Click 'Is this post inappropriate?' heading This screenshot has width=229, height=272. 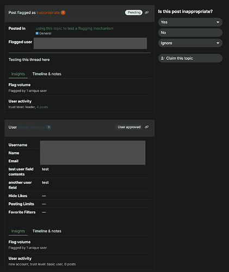pyautogui.click(x=185, y=11)
